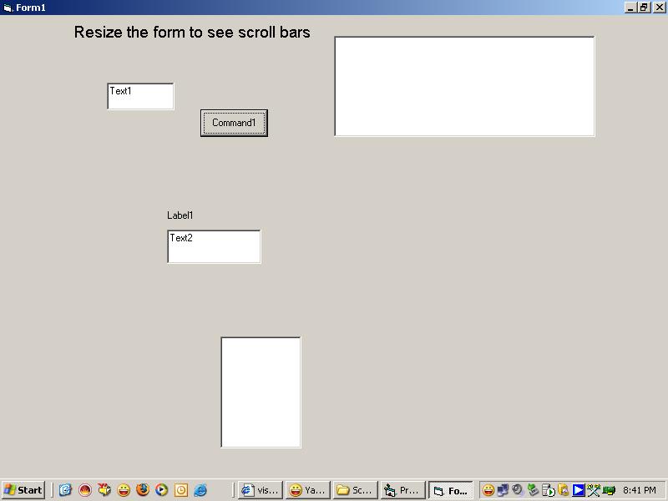Switch to the 'Ya...' taskbar button
Screen dimensions: 668x501
[x=307, y=490]
